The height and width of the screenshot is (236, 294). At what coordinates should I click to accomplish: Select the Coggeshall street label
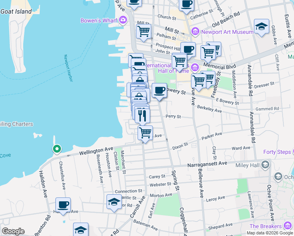183,221
